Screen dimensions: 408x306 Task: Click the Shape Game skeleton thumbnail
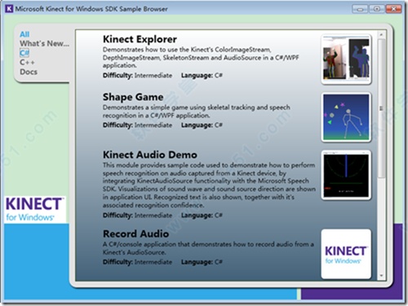tap(346, 117)
